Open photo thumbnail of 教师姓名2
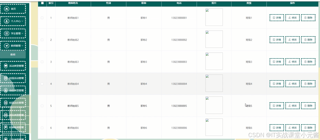The image size is (320, 140). click(x=214, y=39)
